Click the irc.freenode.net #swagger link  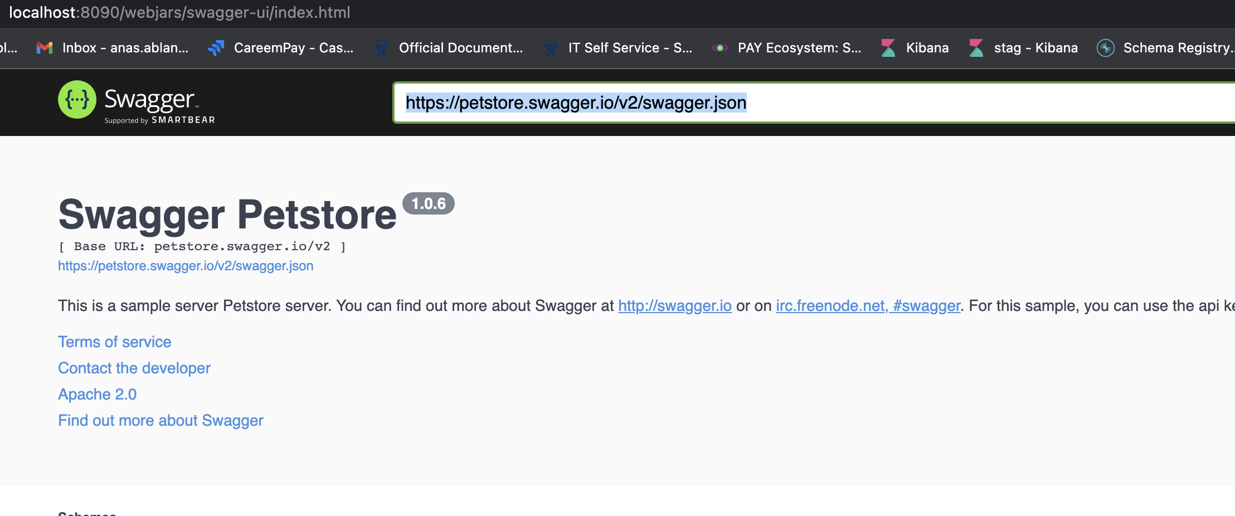[867, 305]
